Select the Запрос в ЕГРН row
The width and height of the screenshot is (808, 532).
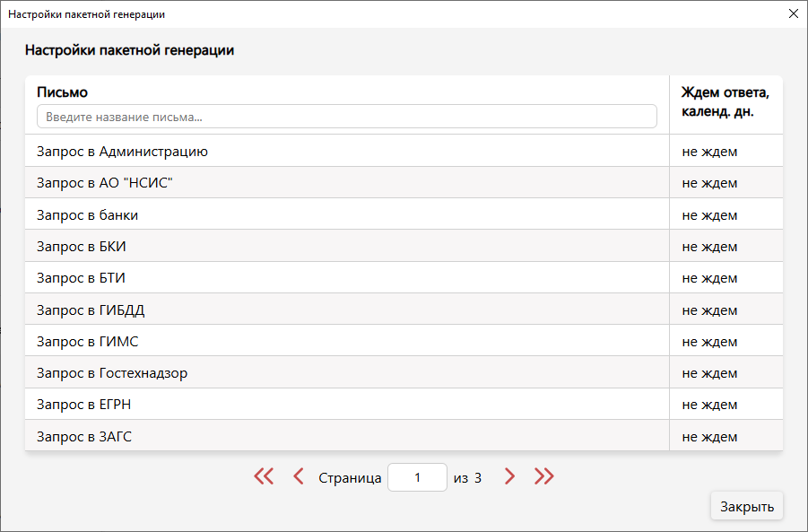(84, 405)
